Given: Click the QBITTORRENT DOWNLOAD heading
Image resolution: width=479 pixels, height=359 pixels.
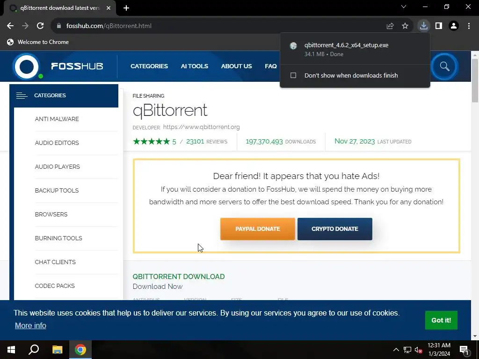Looking at the screenshot, I should [179, 277].
